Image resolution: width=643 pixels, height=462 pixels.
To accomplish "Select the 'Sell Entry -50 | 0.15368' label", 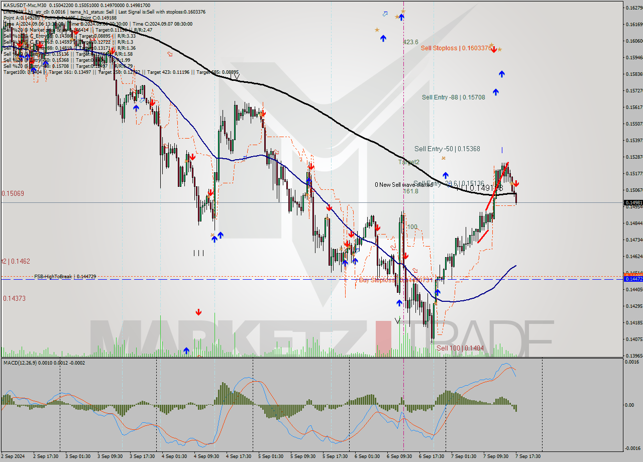I will tap(447, 149).
